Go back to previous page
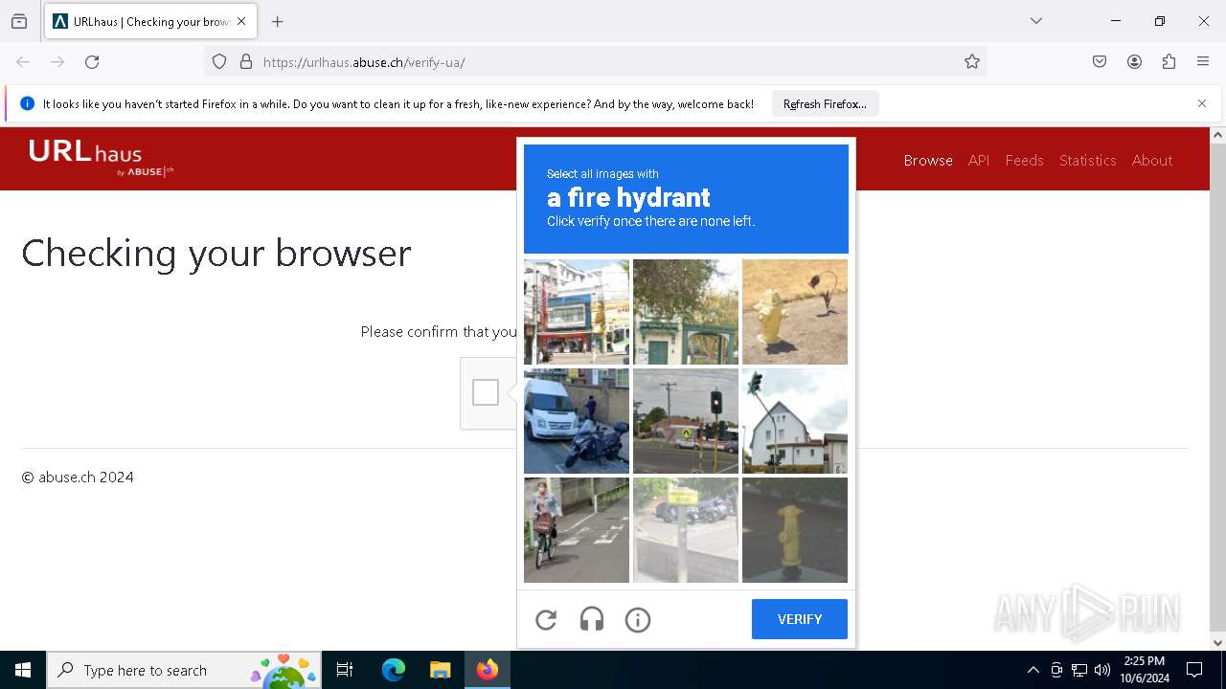The height and width of the screenshot is (689, 1226). point(23,62)
